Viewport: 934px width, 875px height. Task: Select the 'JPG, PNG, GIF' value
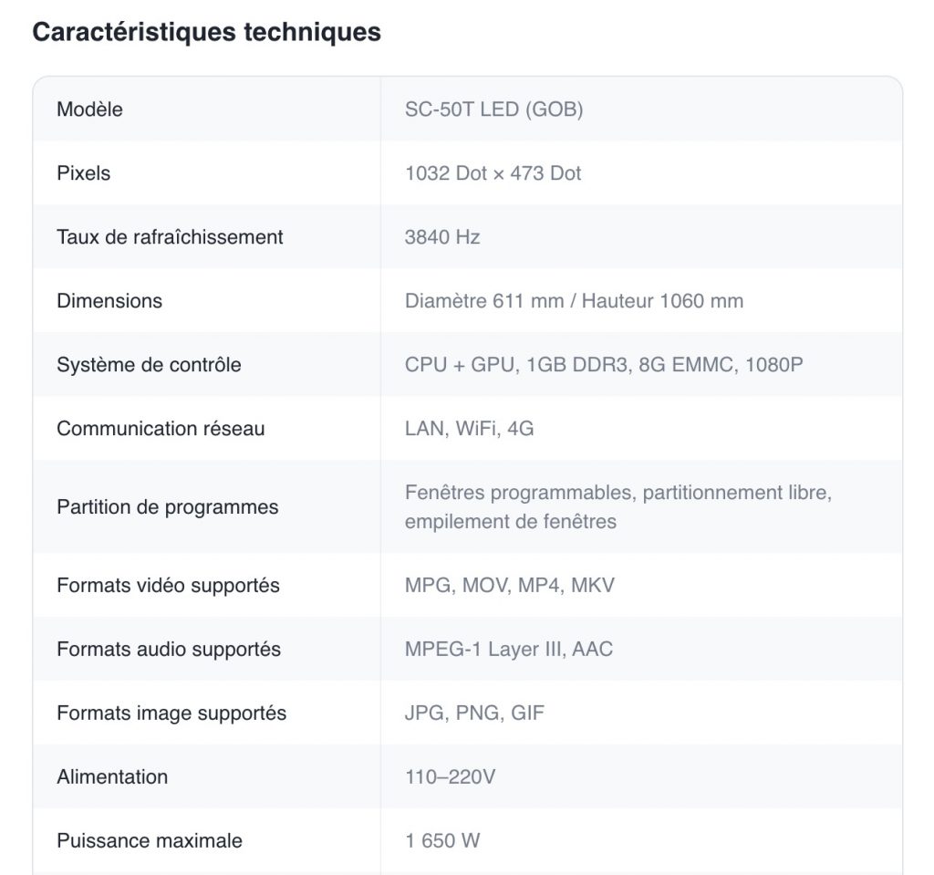(474, 714)
